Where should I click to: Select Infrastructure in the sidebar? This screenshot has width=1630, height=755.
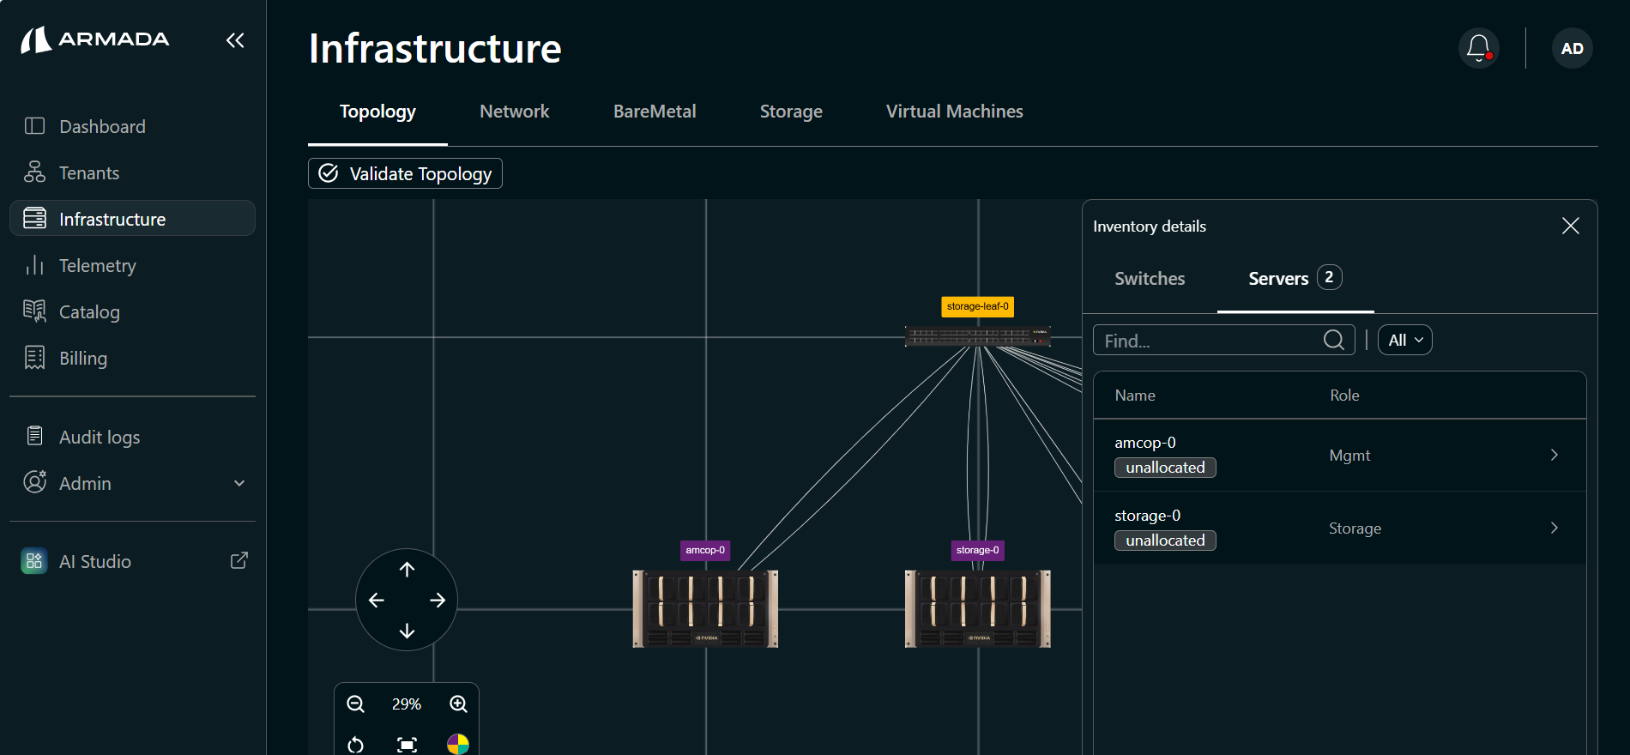(132, 219)
